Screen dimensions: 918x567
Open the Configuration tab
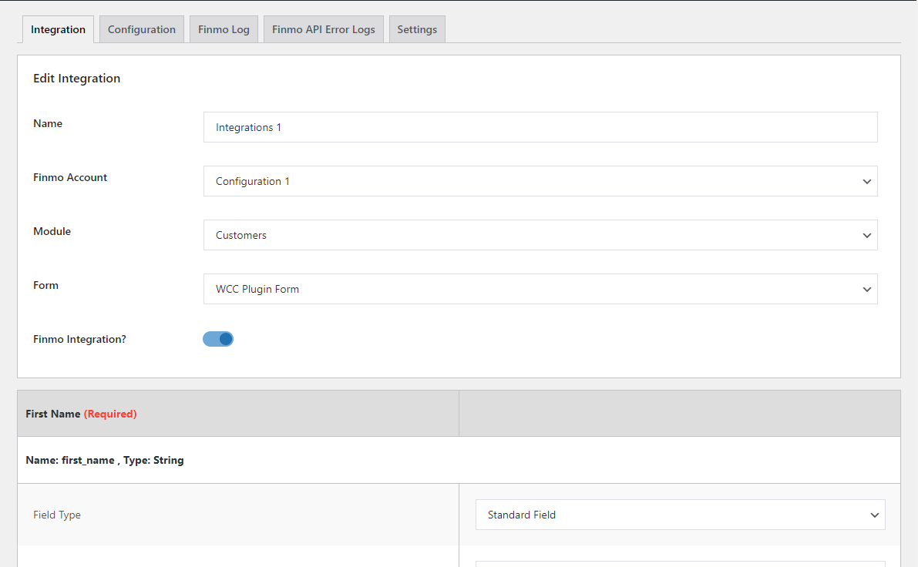[142, 29]
